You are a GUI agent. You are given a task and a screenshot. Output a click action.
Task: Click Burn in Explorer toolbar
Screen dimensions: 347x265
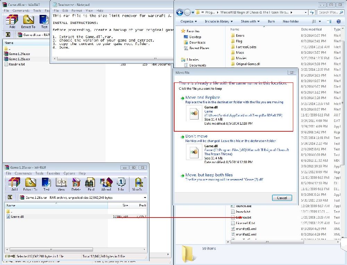pos(271,21)
